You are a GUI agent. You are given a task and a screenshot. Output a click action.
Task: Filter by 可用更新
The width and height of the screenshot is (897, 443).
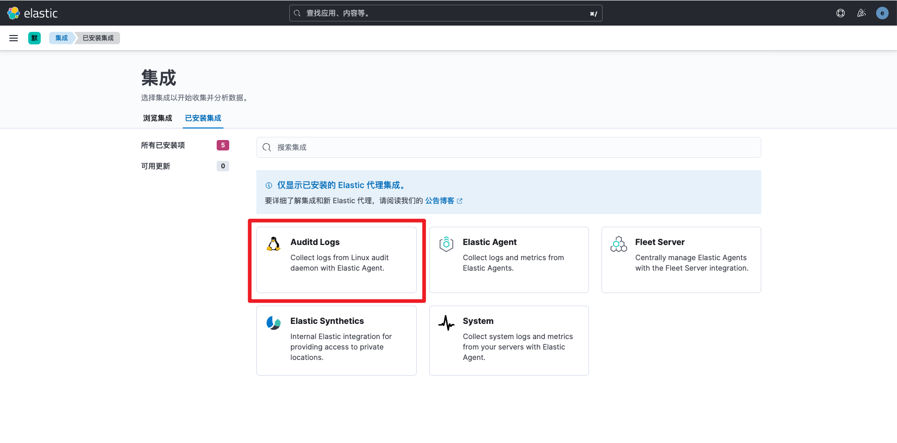156,166
